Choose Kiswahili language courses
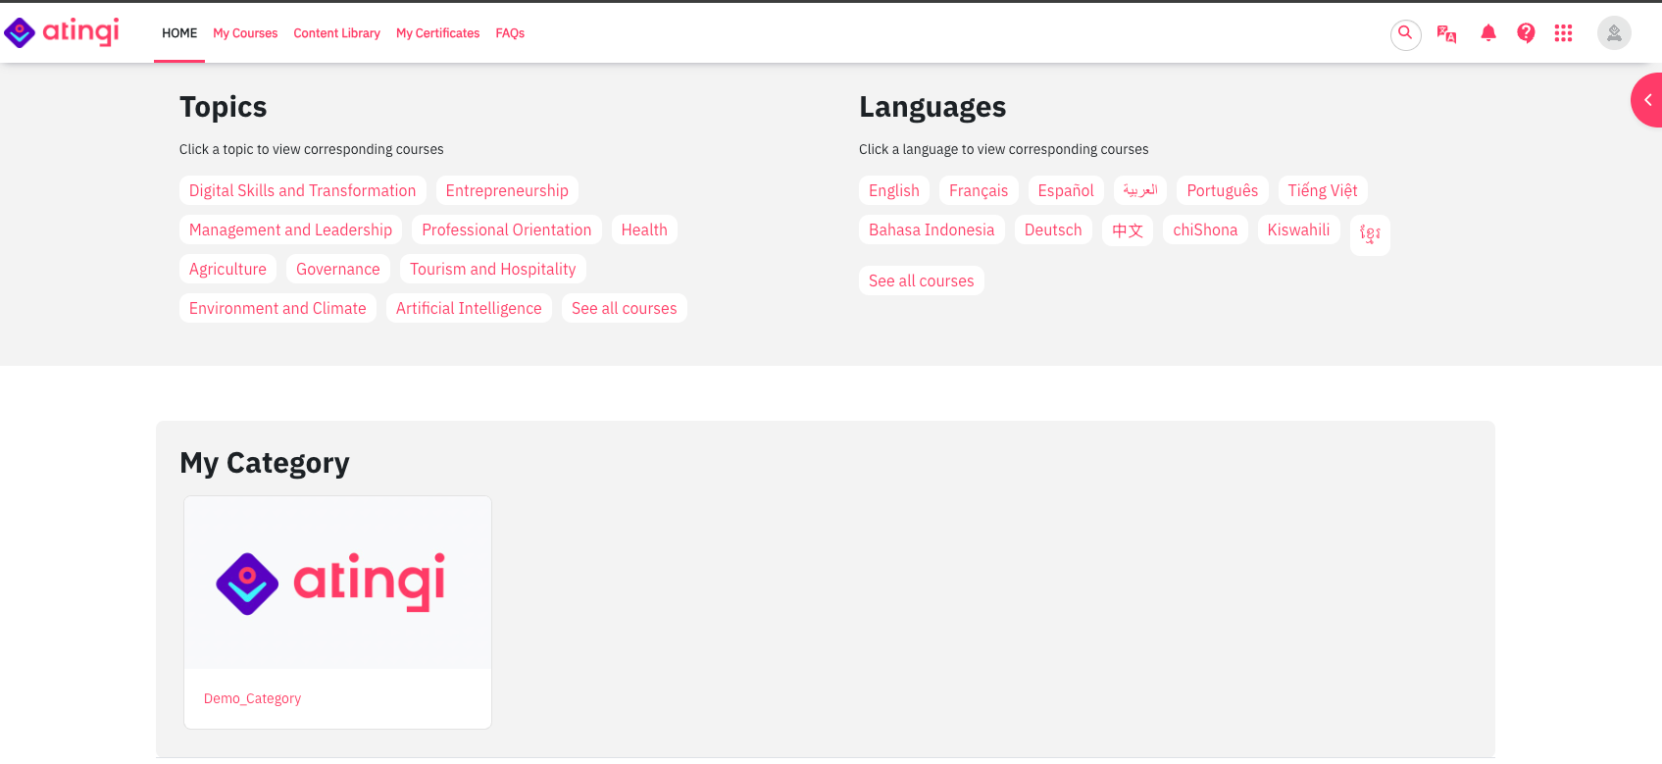 click(1299, 229)
